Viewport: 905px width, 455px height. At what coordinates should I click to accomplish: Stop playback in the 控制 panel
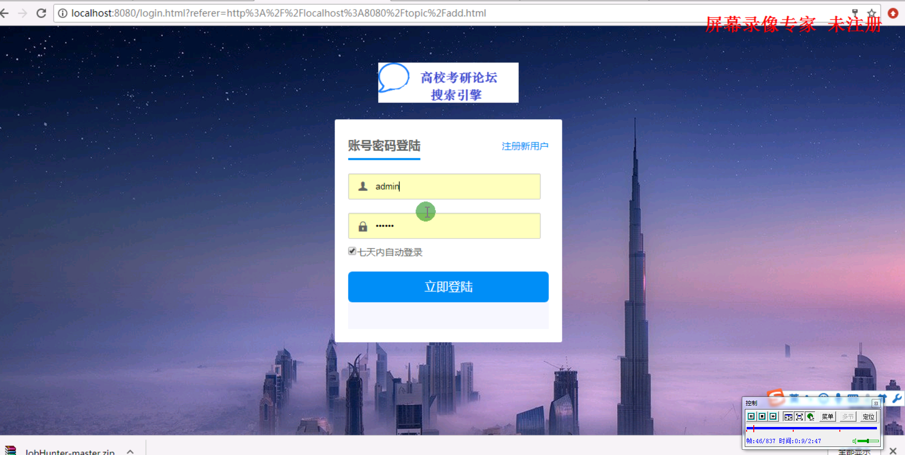coord(762,417)
